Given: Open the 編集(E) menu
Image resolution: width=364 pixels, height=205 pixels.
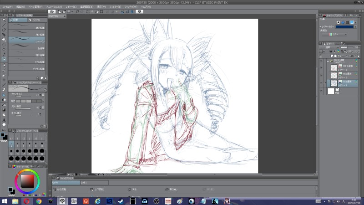Looking at the screenshot, I should pos(20,7).
